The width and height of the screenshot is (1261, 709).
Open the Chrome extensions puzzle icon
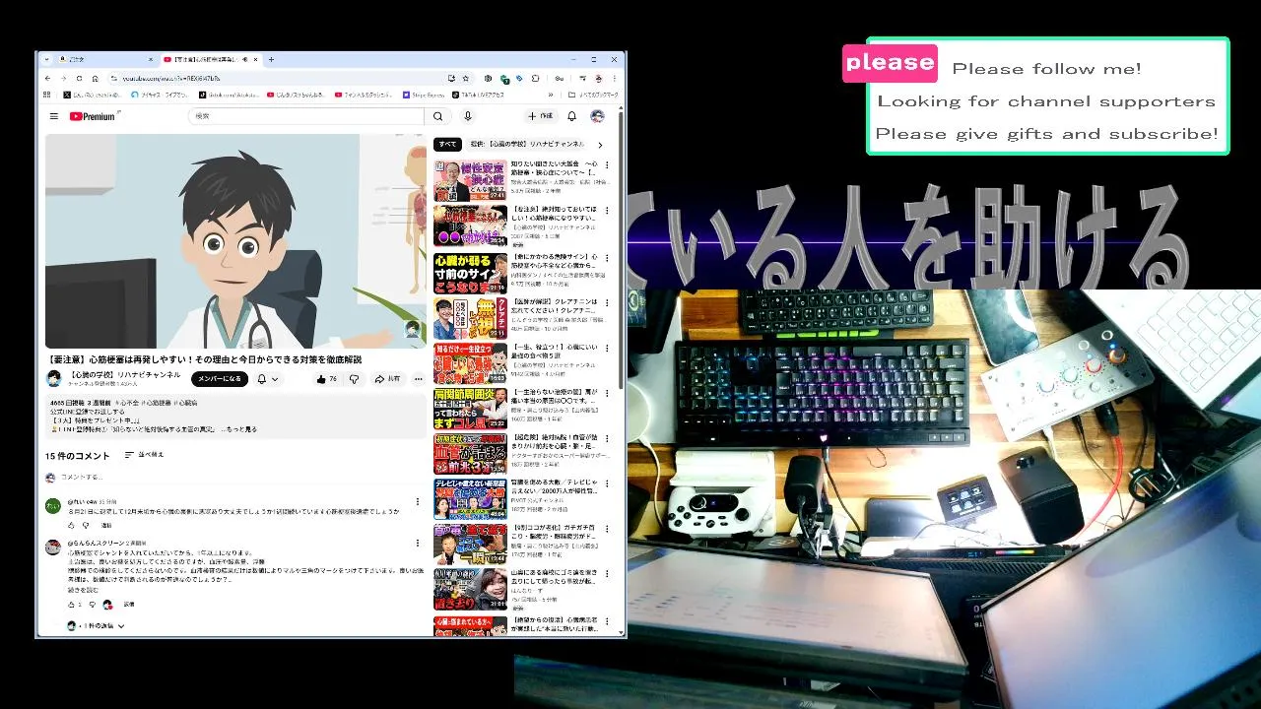pyautogui.click(x=535, y=78)
